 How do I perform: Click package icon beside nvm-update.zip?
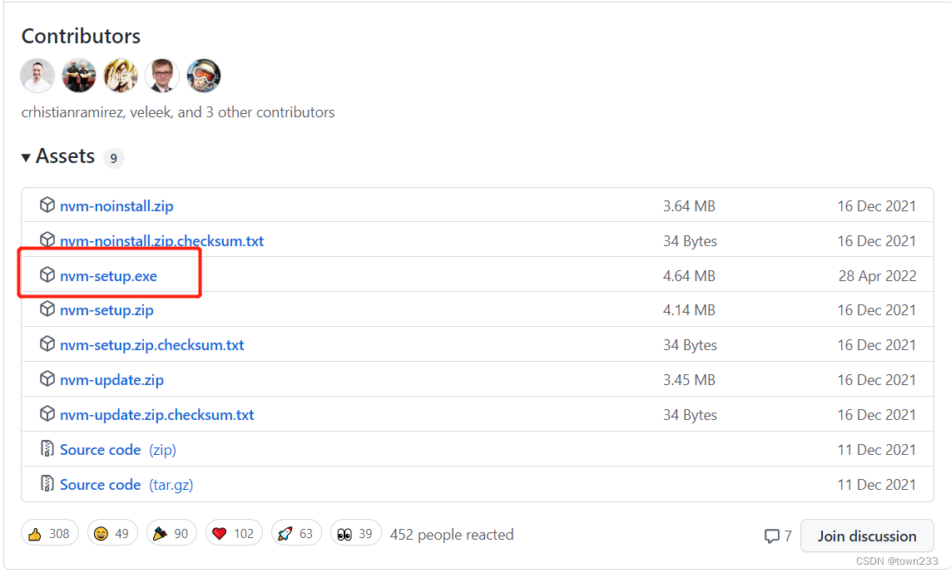pyautogui.click(x=47, y=379)
